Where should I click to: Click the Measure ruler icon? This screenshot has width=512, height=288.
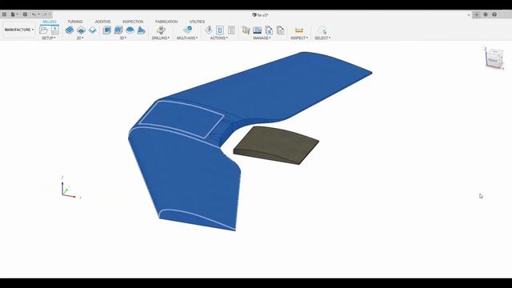299,30
